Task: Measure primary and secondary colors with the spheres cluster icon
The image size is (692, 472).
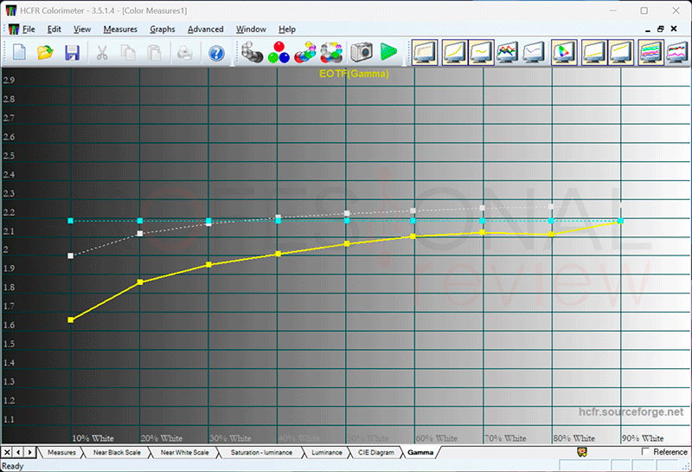Action: coord(305,52)
